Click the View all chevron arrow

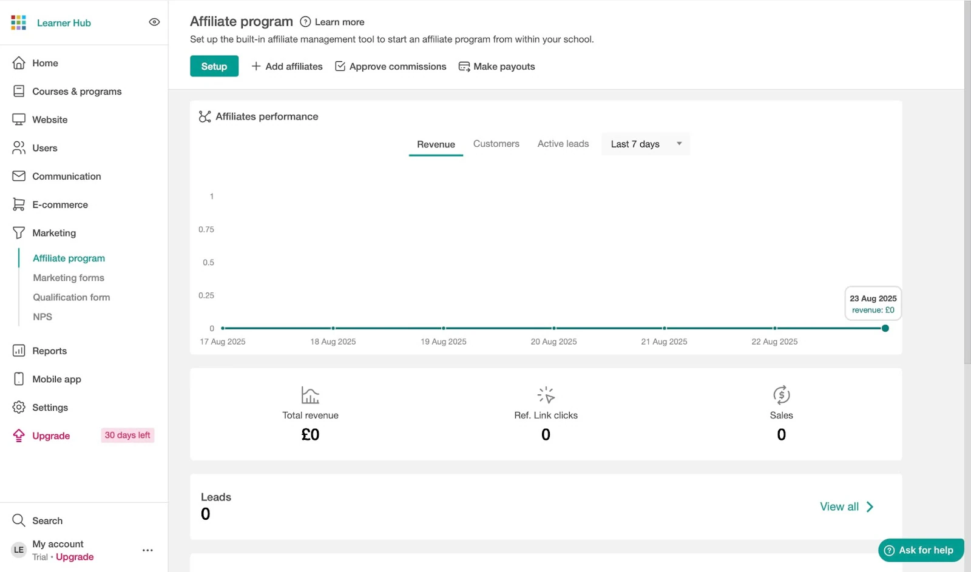pyautogui.click(x=870, y=506)
